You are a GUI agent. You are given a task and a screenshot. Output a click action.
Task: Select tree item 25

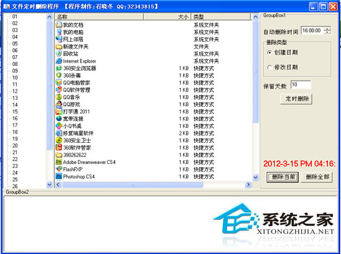15,179
